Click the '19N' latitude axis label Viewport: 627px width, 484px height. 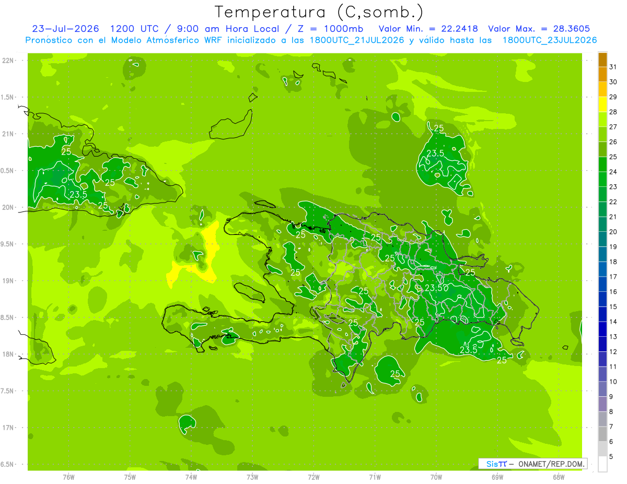point(8,280)
